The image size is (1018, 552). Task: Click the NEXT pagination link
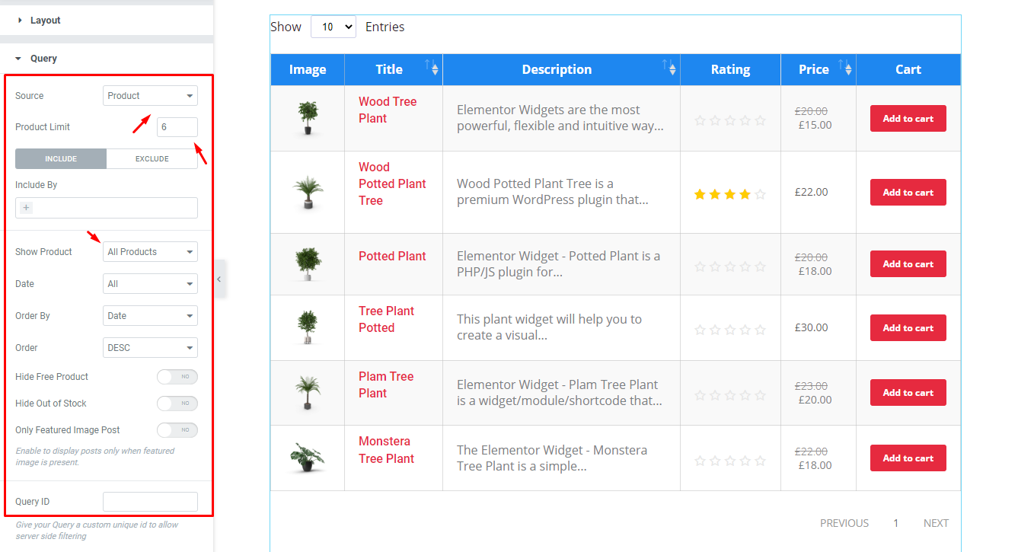pyautogui.click(x=936, y=523)
